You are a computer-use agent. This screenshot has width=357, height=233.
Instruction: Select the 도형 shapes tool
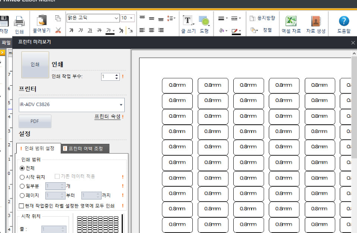click(x=204, y=21)
